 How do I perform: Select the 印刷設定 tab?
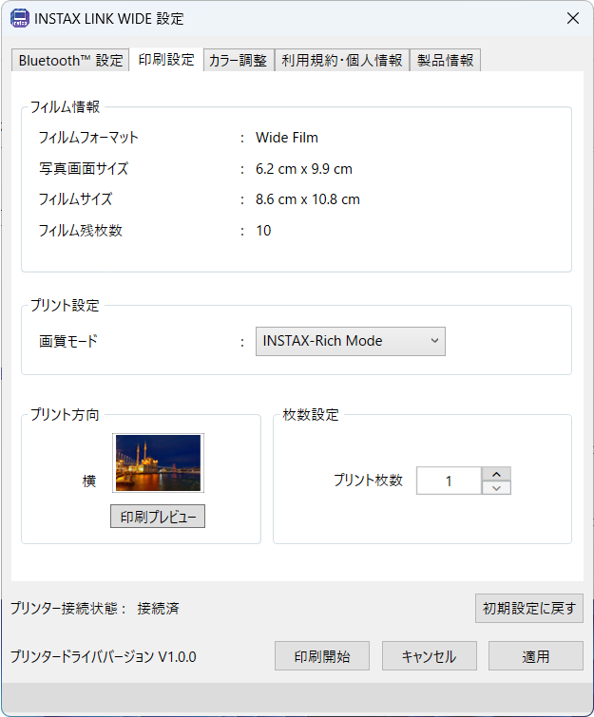pyautogui.click(x=166, y=60)
